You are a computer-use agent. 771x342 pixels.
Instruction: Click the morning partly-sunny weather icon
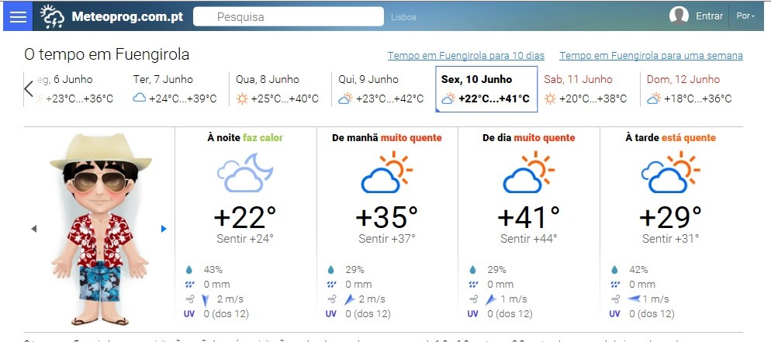(386, 171)
